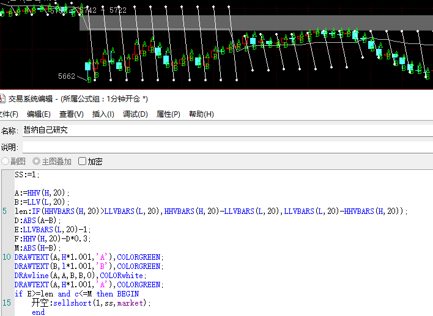Click line number 15 in the gutter
This screenshot has width=433, height=316.
6,303
